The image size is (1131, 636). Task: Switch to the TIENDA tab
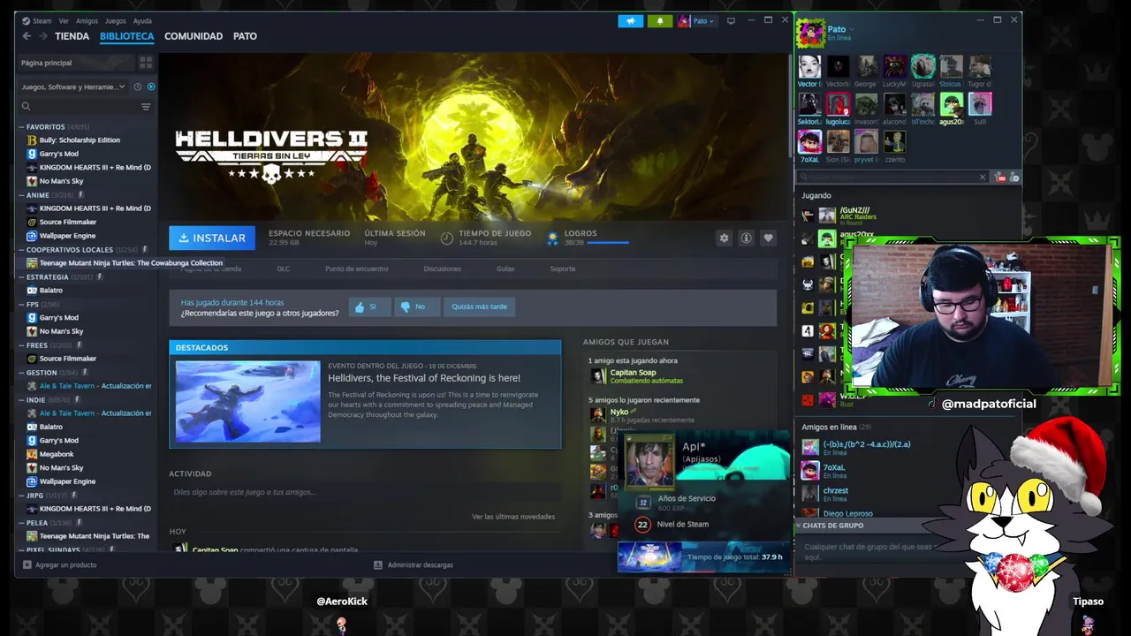[72, 36]
